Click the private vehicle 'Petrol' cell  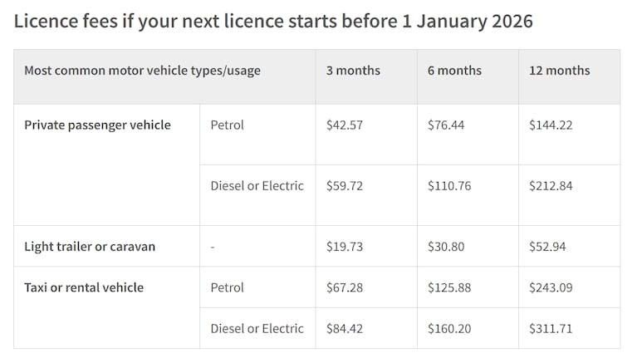tap(227, 125)
